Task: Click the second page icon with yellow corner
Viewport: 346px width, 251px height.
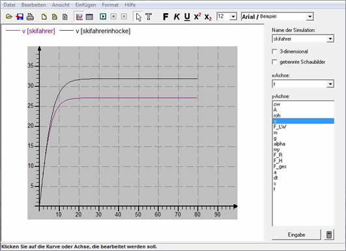Action: 55,17
